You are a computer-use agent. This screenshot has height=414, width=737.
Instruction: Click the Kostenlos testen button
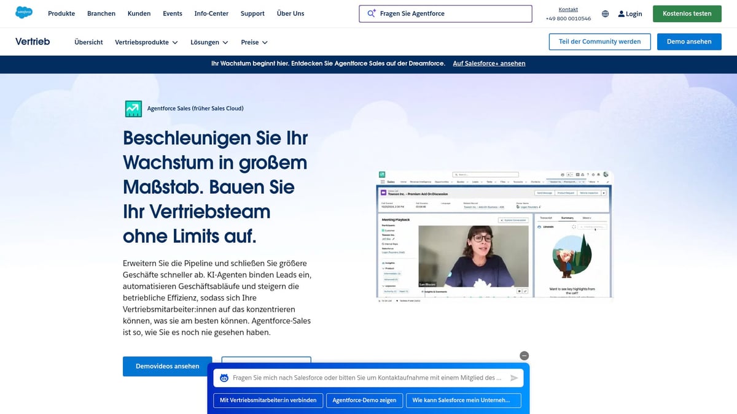pos(687,13)
